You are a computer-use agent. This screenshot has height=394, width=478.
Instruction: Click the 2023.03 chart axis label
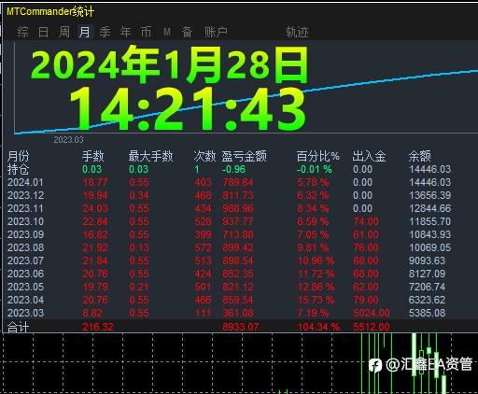point(68,140)
